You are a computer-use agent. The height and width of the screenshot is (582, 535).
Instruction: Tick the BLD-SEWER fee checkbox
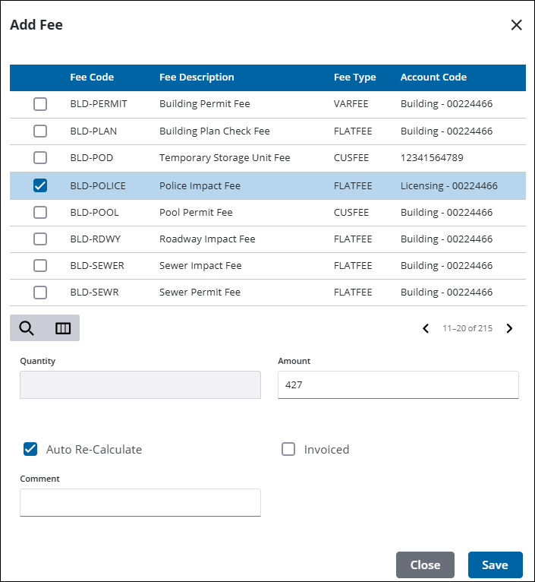coord(40,266)
